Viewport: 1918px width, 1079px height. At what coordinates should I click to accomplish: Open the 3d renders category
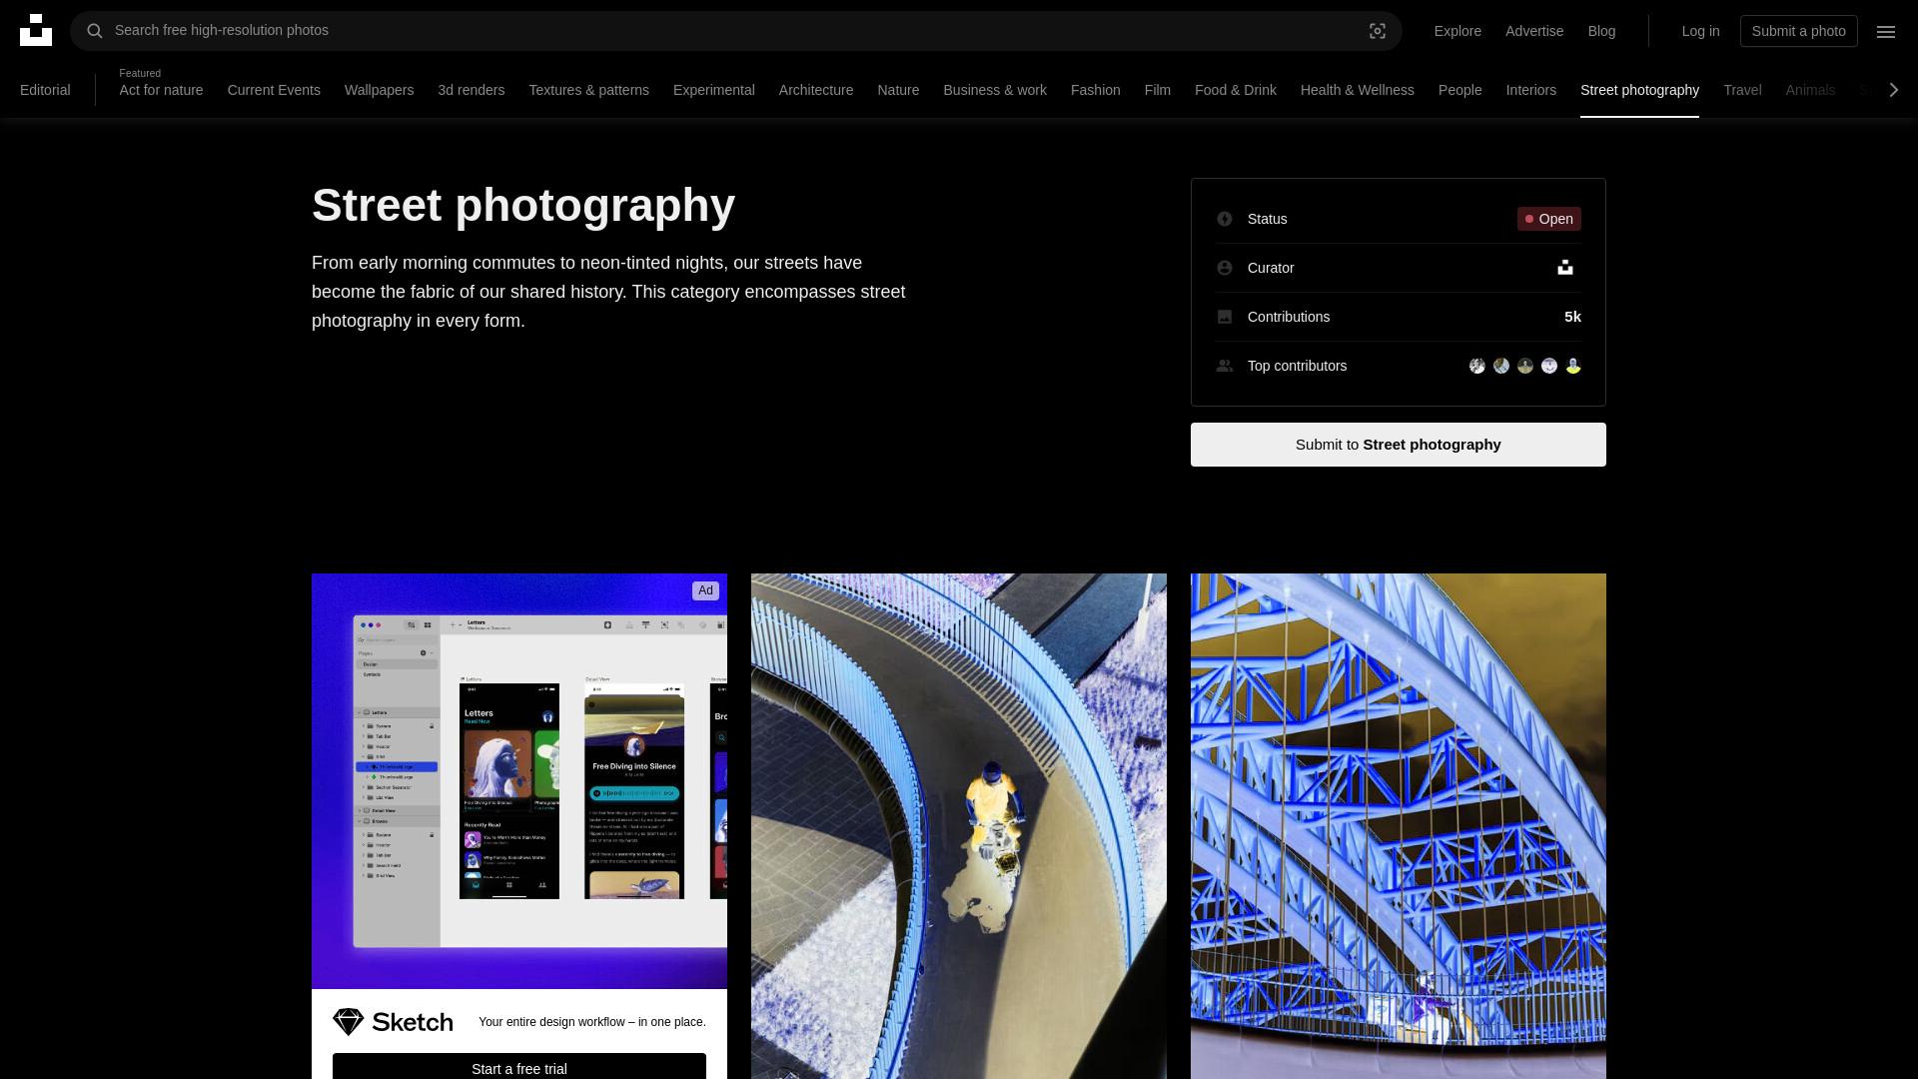[471, 90]
